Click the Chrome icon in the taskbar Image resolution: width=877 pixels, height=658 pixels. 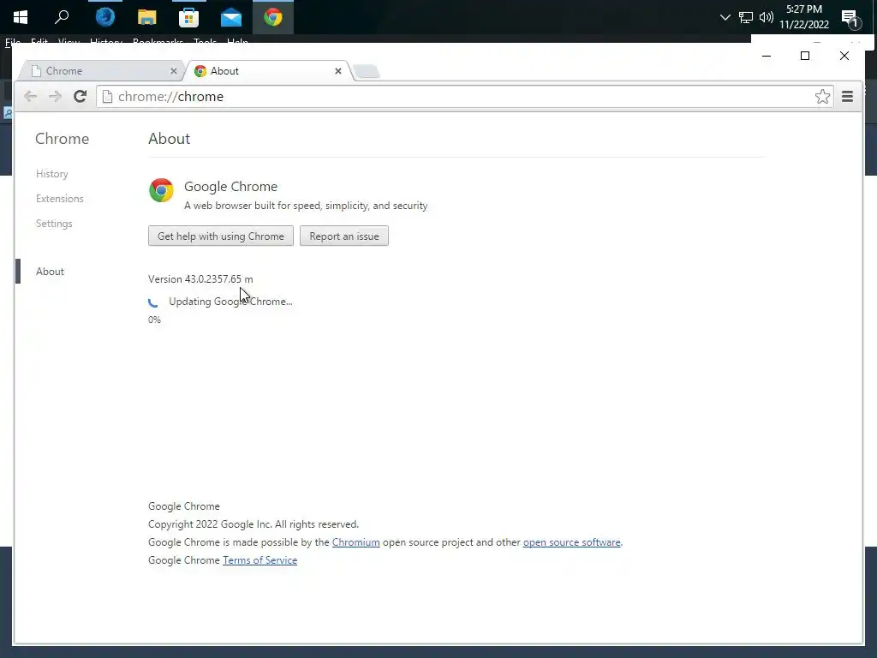point(273,17)
